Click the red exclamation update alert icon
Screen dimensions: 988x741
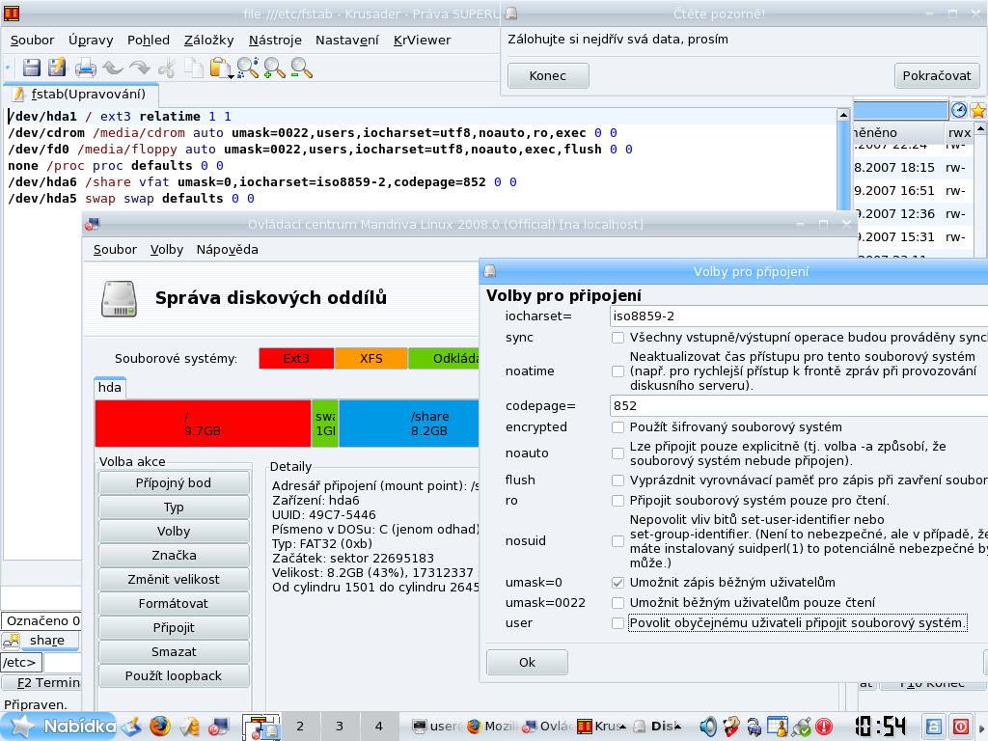(824, 727)
